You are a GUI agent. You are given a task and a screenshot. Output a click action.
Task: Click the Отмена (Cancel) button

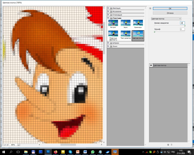click(170, 13)
